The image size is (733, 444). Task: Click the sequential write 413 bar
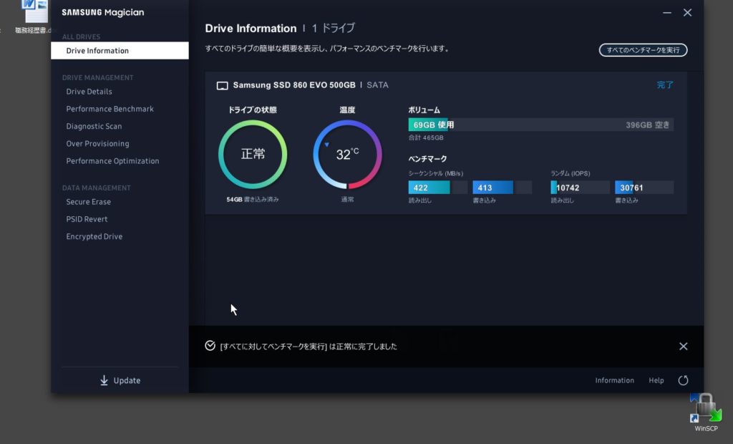(x=502, y=188)
